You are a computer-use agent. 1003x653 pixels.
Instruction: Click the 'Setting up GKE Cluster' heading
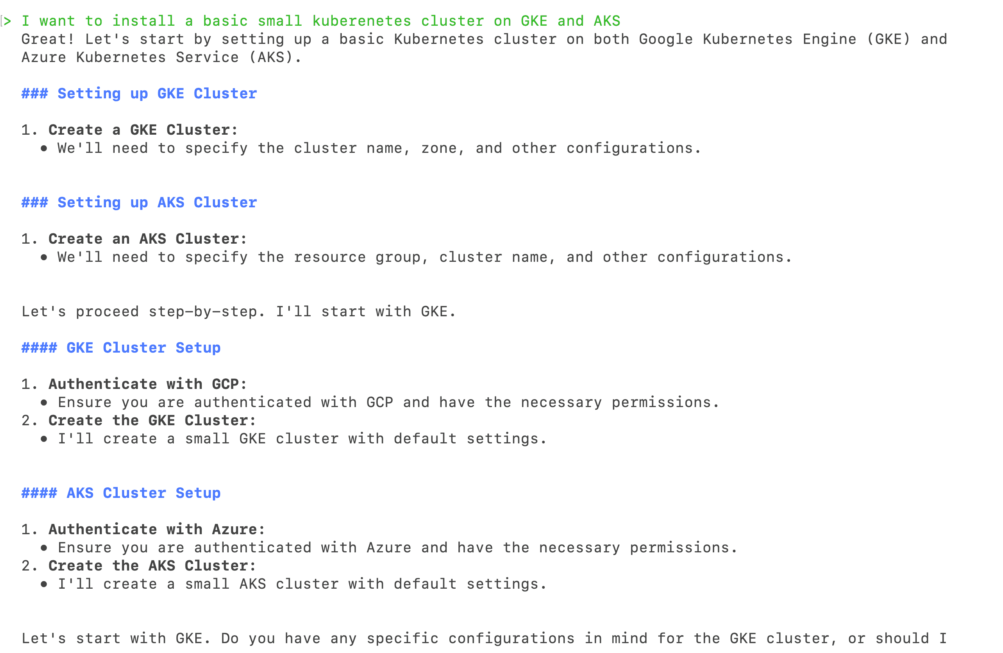point(139,93)
